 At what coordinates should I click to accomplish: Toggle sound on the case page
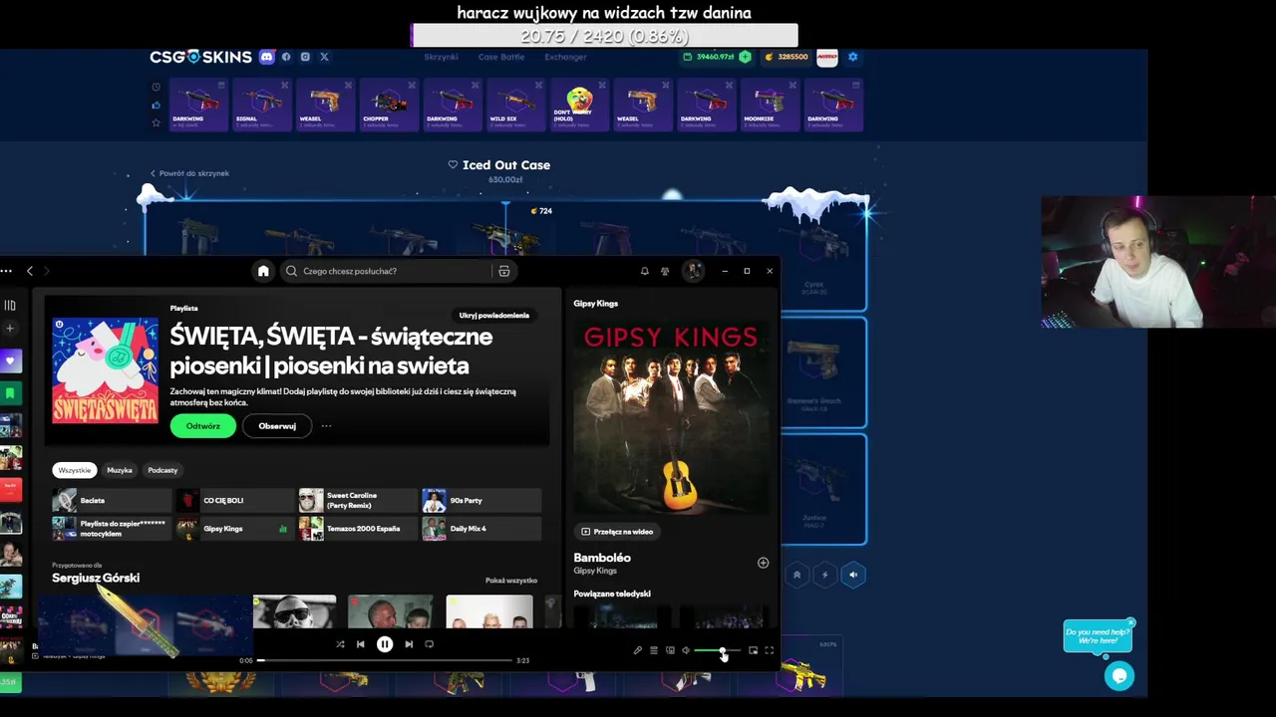[x=852, y=575]
